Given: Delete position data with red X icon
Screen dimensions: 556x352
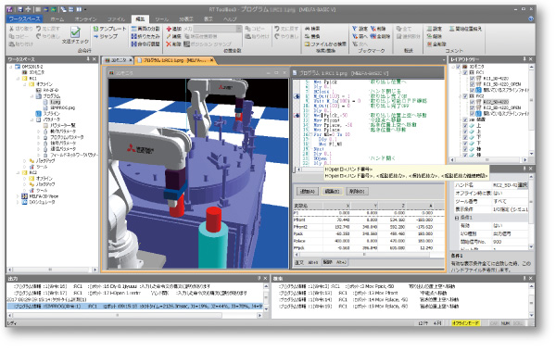Looking at the screenshot, I should click(x=169, y=44).
